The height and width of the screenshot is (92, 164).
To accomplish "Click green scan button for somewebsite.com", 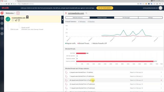I will tap(8, 19).
